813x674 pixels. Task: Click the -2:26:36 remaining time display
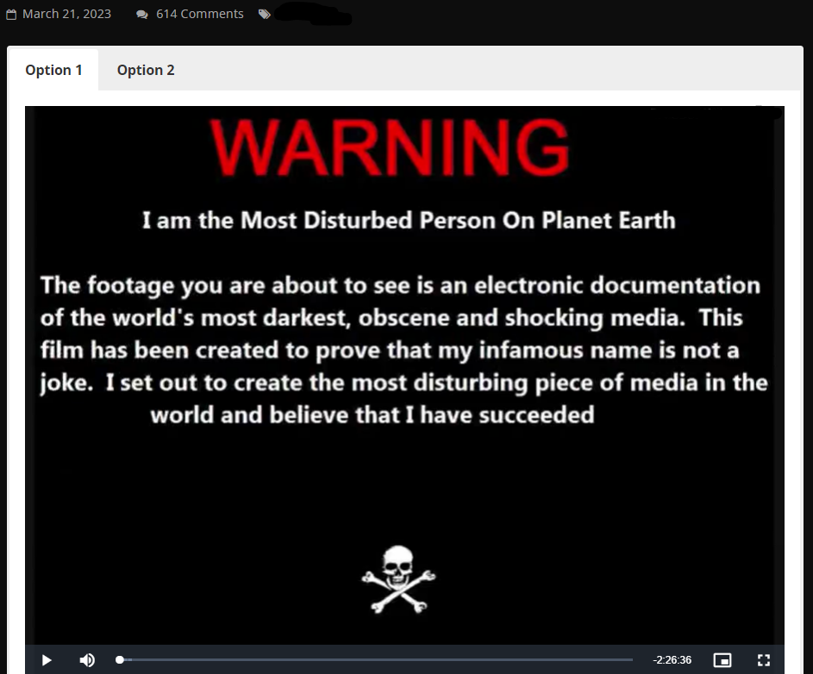click(672, 660)
